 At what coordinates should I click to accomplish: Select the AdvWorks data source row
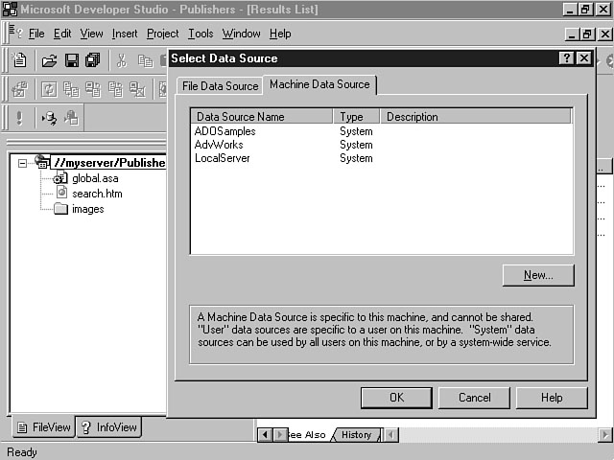382,145
